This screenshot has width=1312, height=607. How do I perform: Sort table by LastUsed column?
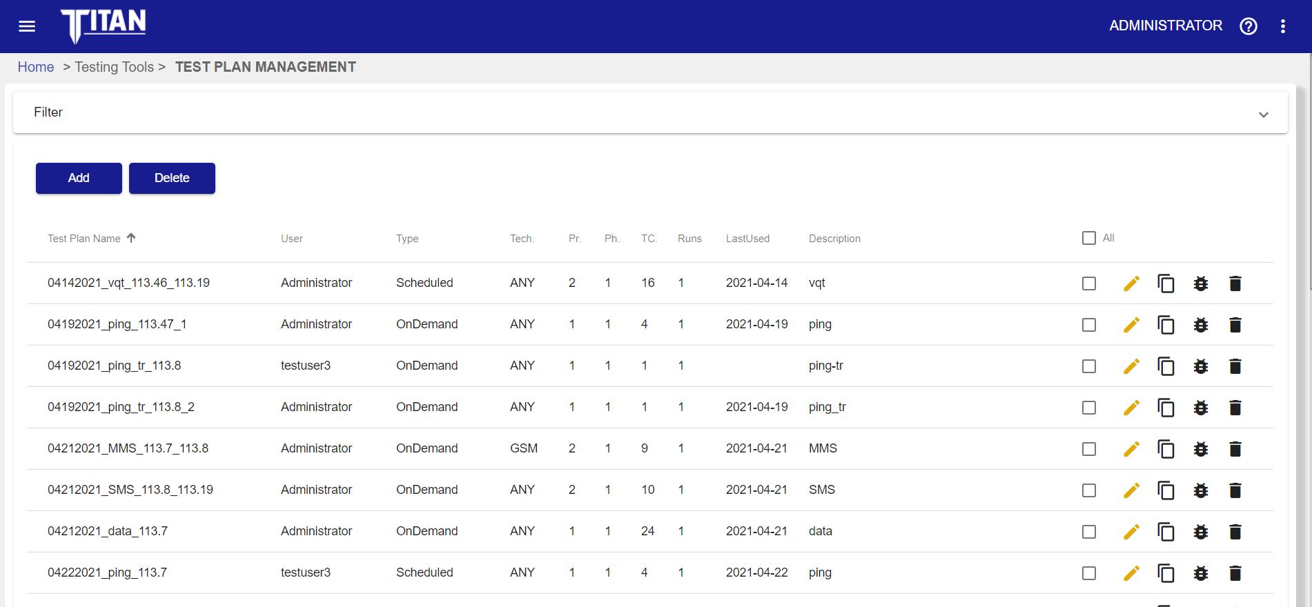tap(747, 239)
